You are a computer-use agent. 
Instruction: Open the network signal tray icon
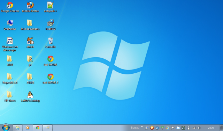coord(194,128)
